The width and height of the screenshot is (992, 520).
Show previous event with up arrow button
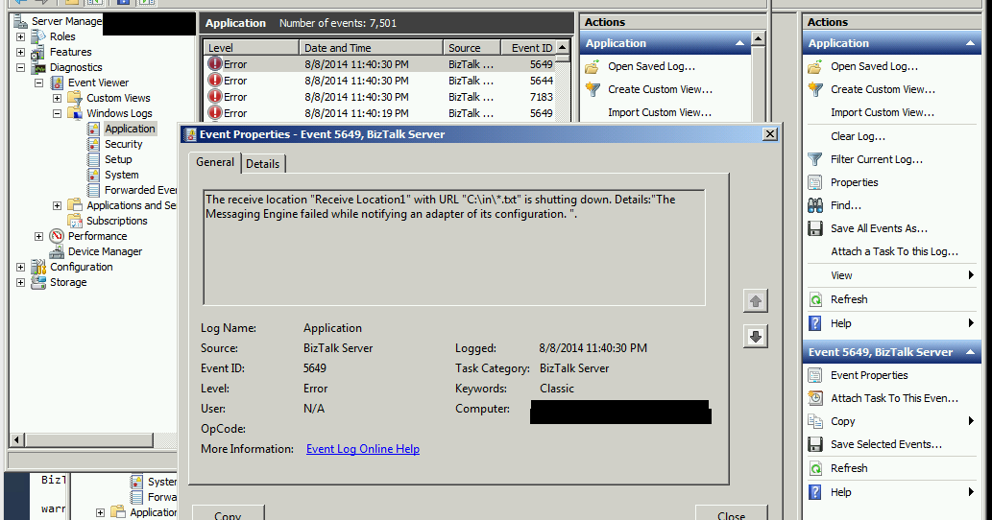[x=756, y=300]
